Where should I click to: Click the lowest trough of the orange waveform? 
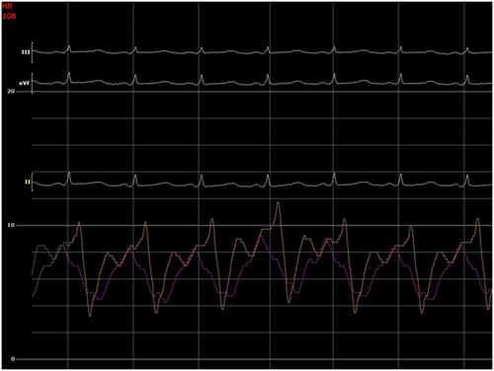tap(90, 315)
